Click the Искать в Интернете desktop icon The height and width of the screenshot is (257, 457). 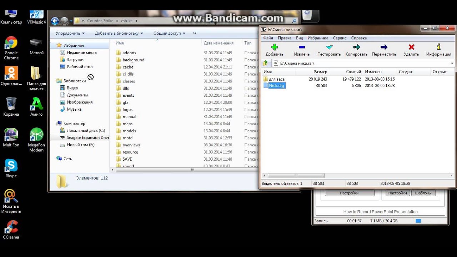coord(11,196)
